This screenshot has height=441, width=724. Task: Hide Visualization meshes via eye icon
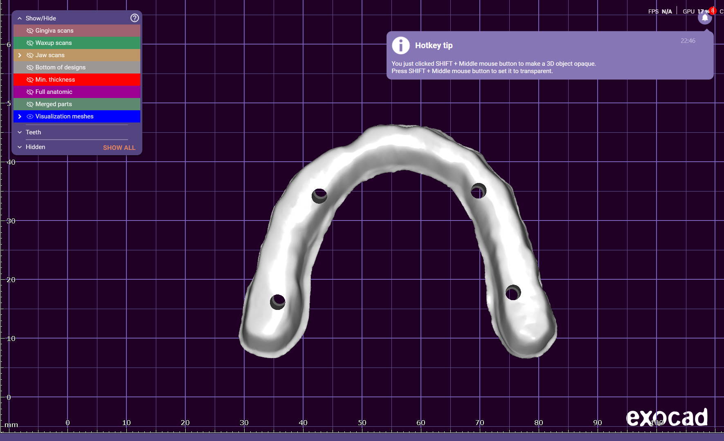(x=30, y=116)
